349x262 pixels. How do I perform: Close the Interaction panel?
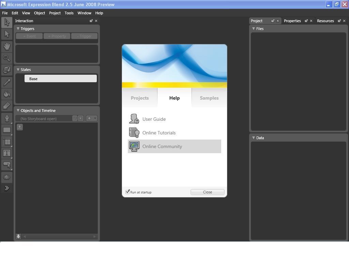tap(96, 21)
